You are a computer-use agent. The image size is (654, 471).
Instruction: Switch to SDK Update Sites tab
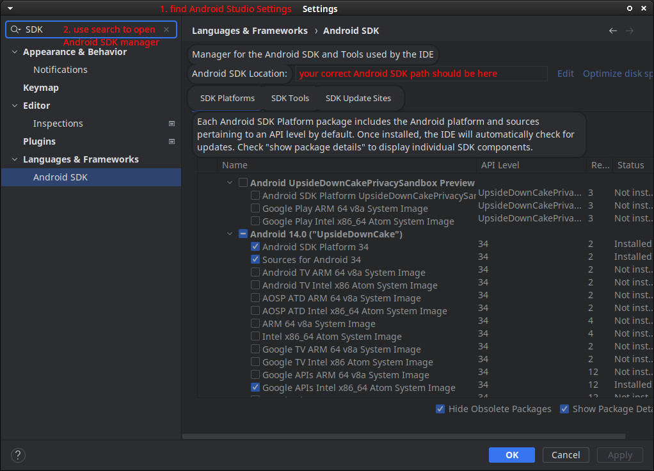(x=358, y=98)
